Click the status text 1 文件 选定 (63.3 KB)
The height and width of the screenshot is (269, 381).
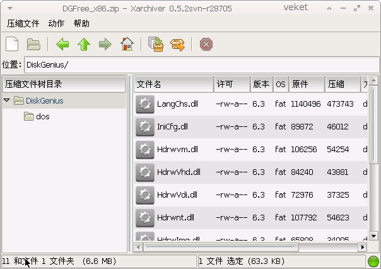click(x=242, y=261)
